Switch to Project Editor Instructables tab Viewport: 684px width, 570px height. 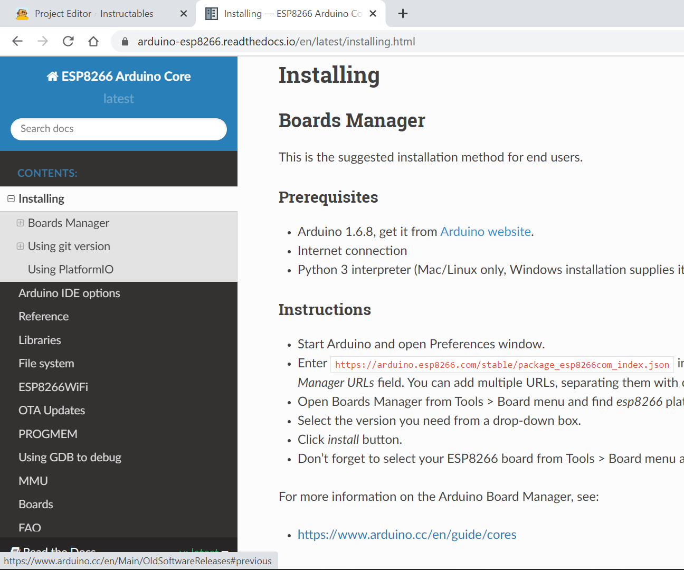tap(94, 14)
